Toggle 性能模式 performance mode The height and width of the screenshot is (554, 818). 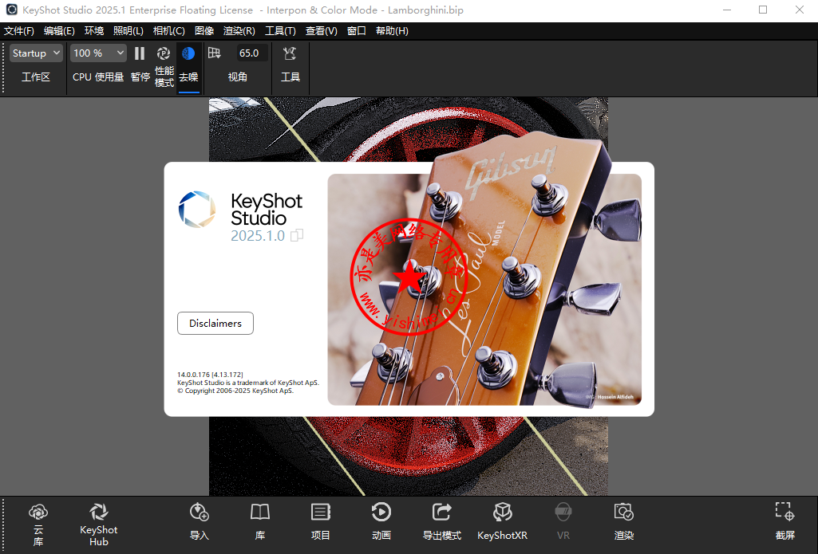coord(164,66)
